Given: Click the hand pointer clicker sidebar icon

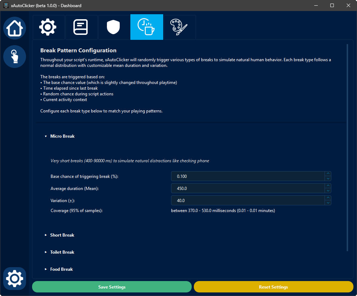Looking at the screenshot, I should click(15, 56).
